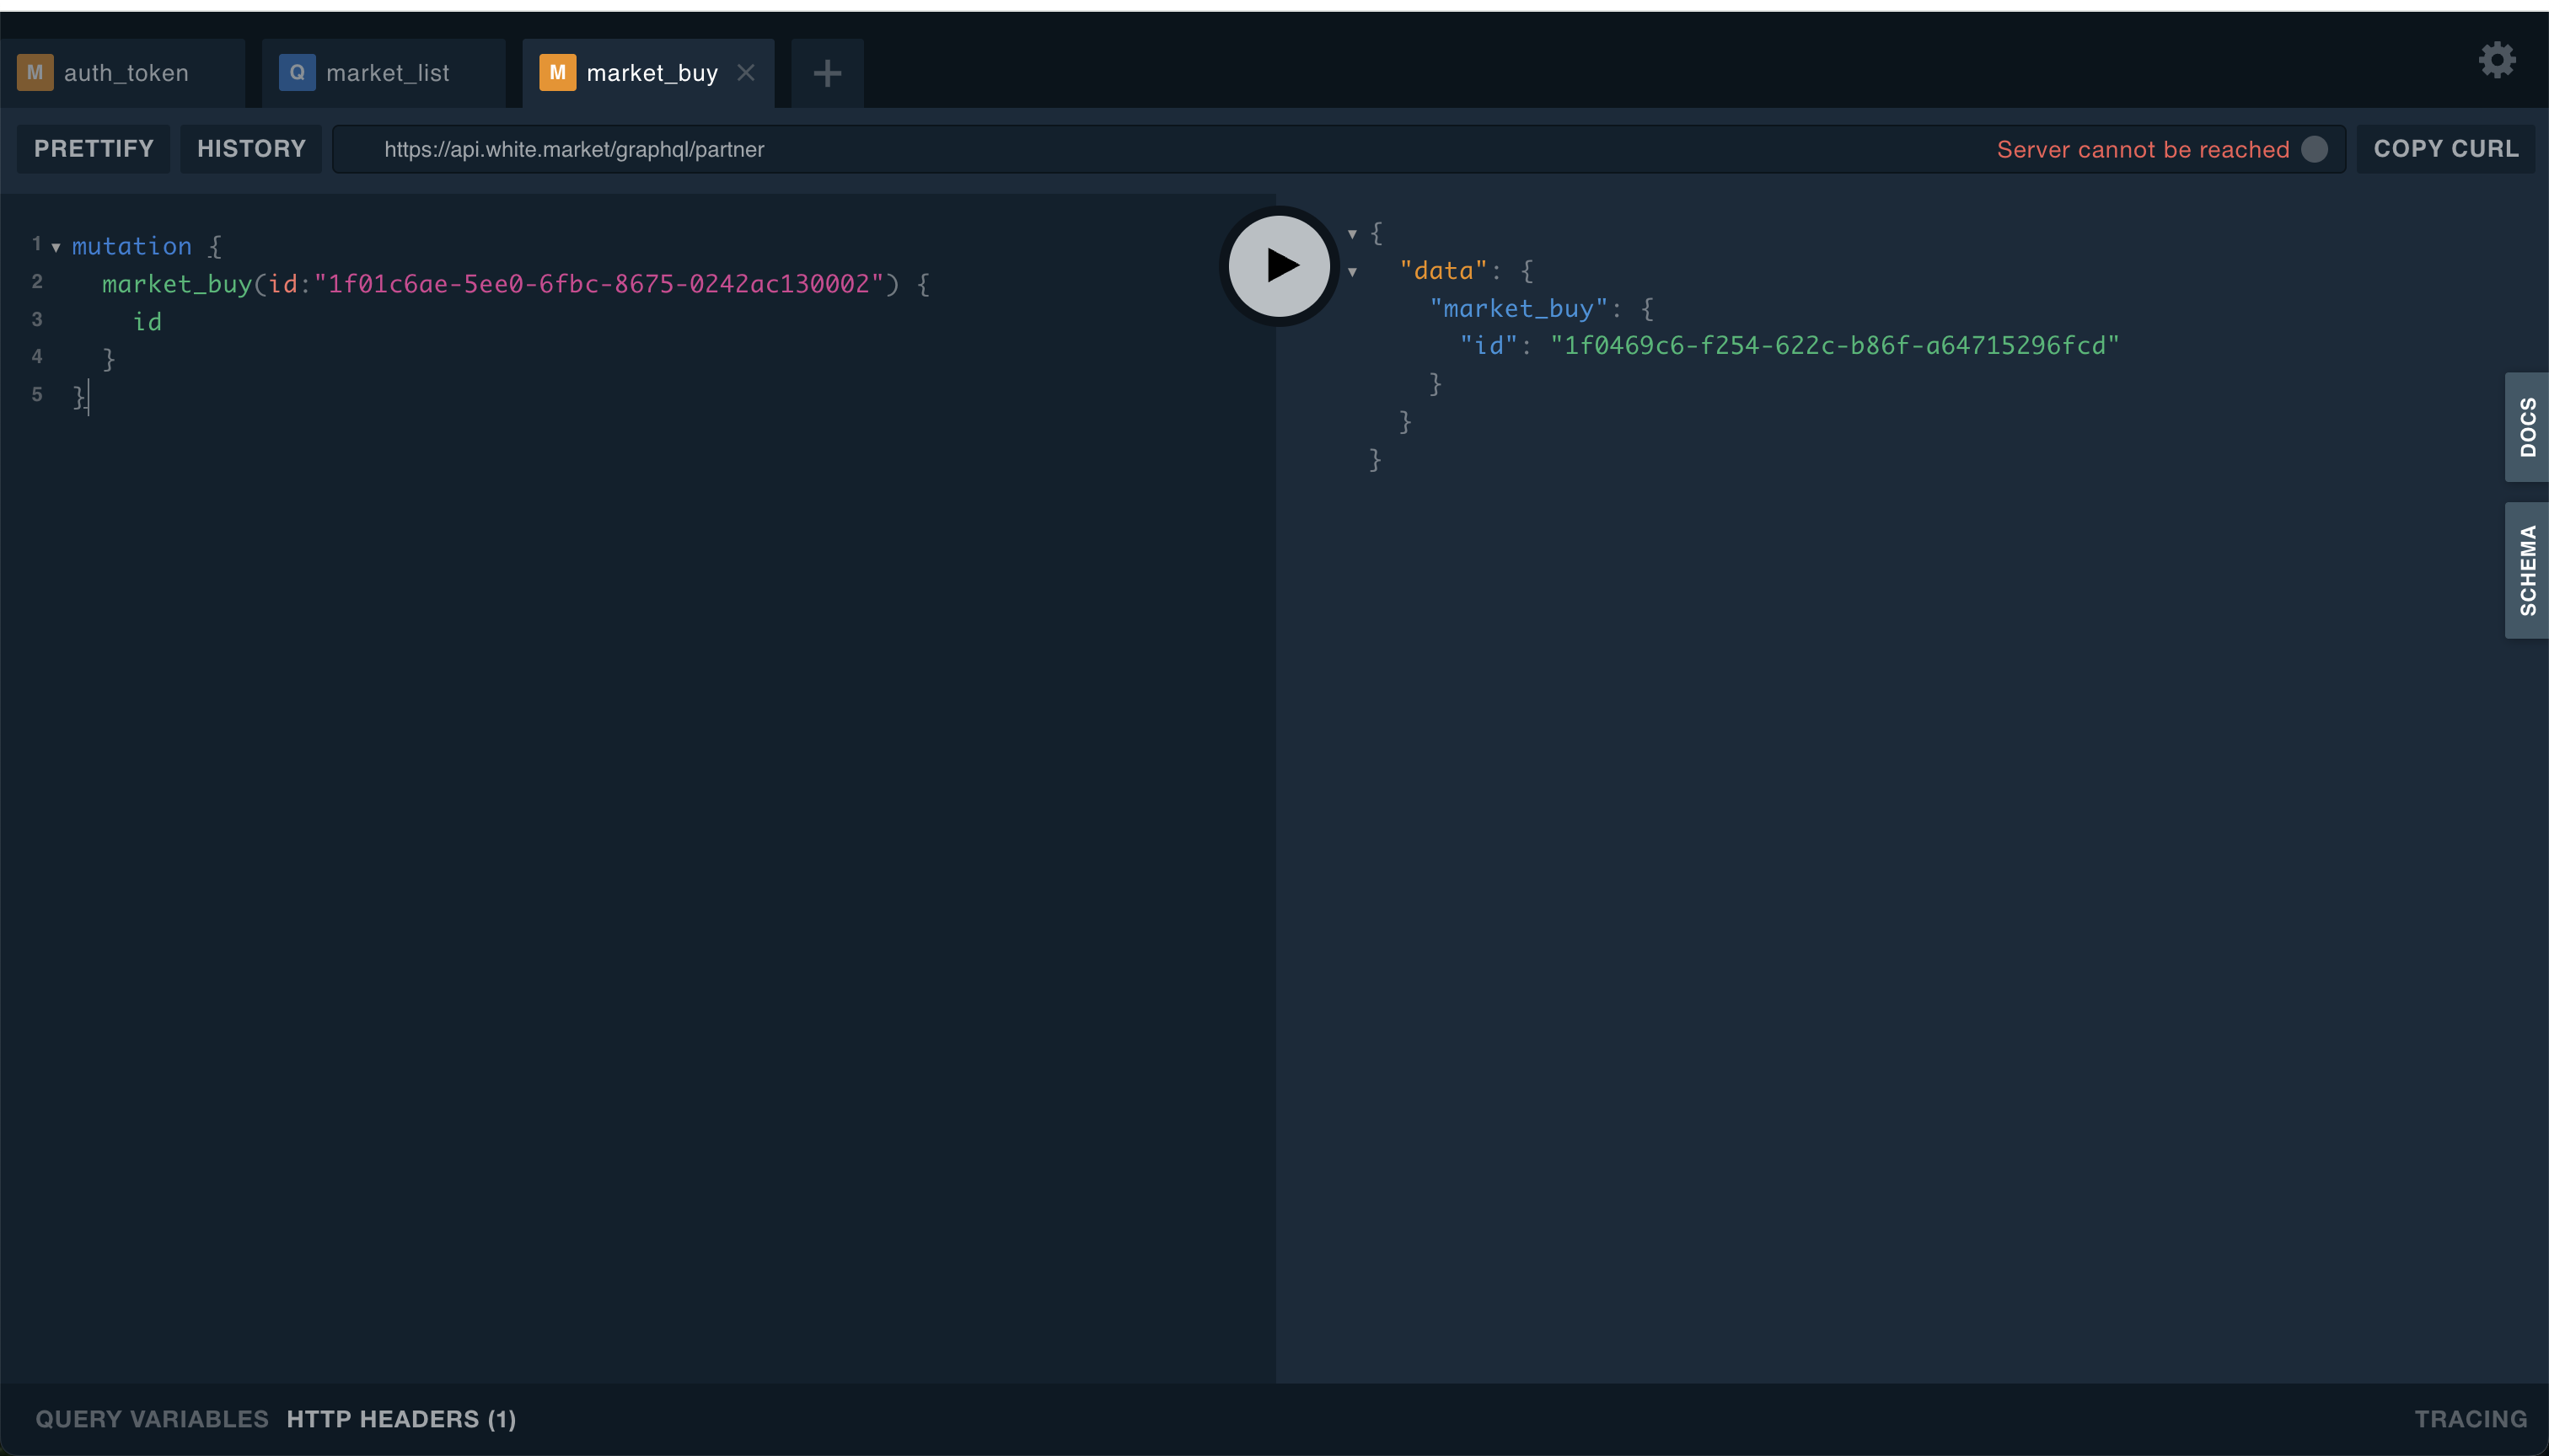
Task: Collapse the "data" object in response
Action: click(x=1353, y=272)
